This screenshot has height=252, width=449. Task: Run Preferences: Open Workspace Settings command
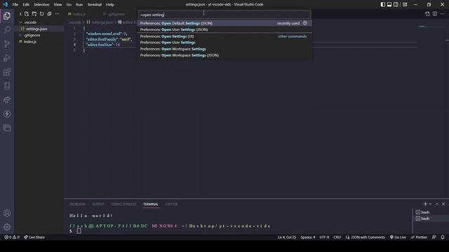coord(224,49)
